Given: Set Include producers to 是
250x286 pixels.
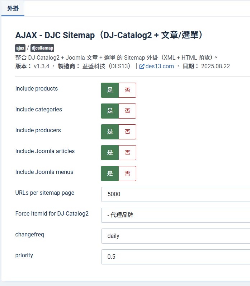Looking at the screenshot, I should 110,132.
